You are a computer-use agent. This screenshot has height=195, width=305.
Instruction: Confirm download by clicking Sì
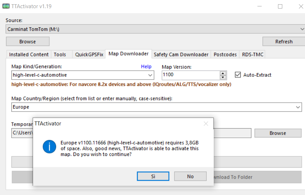coord(153,176)
